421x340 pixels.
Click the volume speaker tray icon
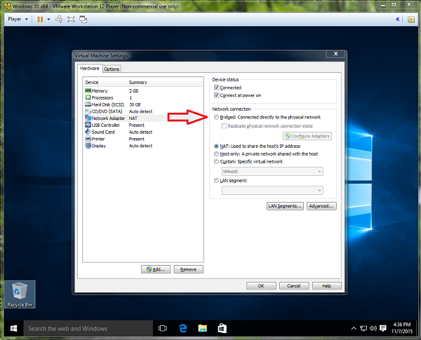point(373,329)
